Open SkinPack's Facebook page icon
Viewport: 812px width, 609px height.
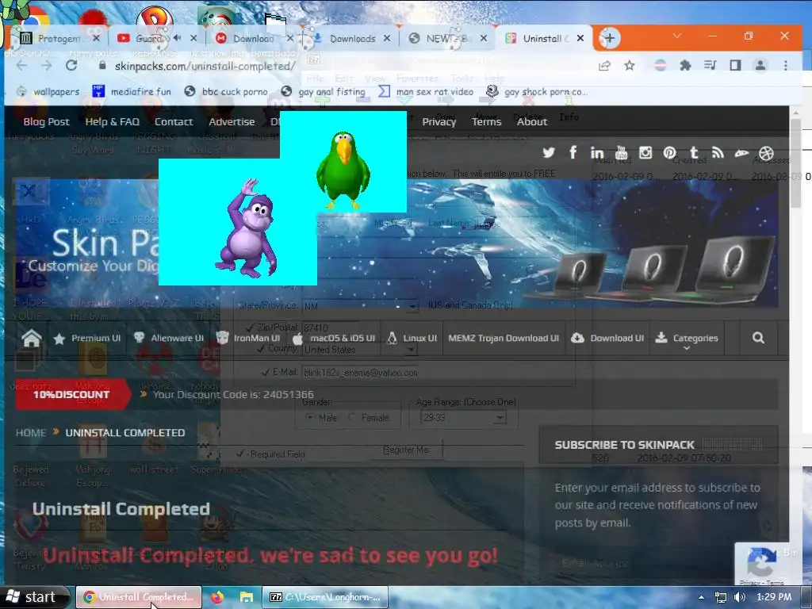tap(573, 152)
